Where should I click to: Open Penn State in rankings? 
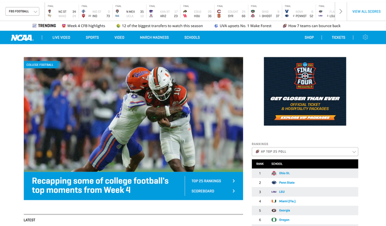point(287,183)
